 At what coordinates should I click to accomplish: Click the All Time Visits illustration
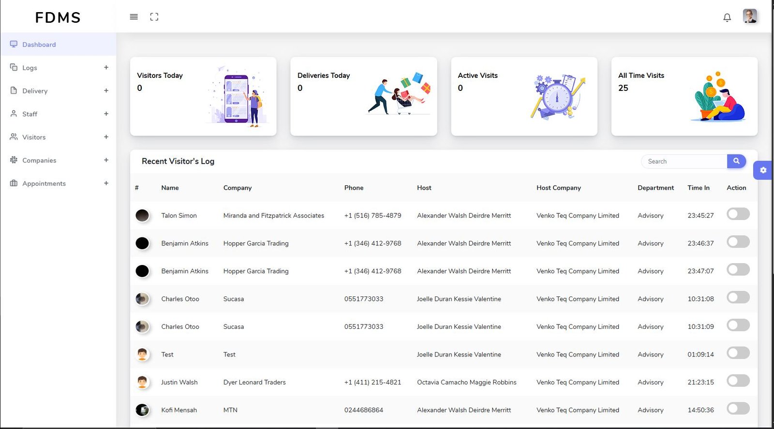click(x=719, y=97)
